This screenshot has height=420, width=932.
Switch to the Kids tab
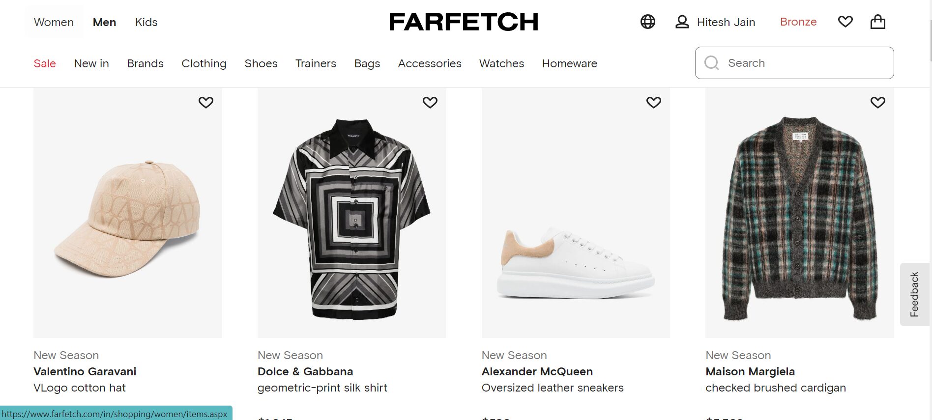pyautogui.click(x=146, y=22)
